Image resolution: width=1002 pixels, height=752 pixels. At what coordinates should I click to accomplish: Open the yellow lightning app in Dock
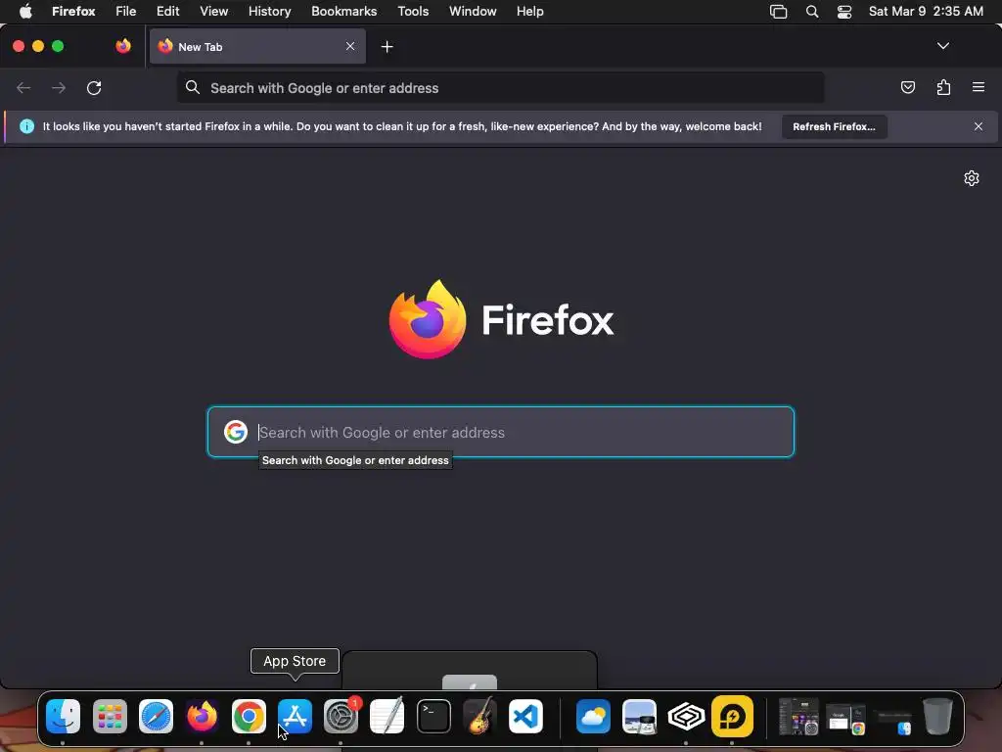[x=732, y=716]
